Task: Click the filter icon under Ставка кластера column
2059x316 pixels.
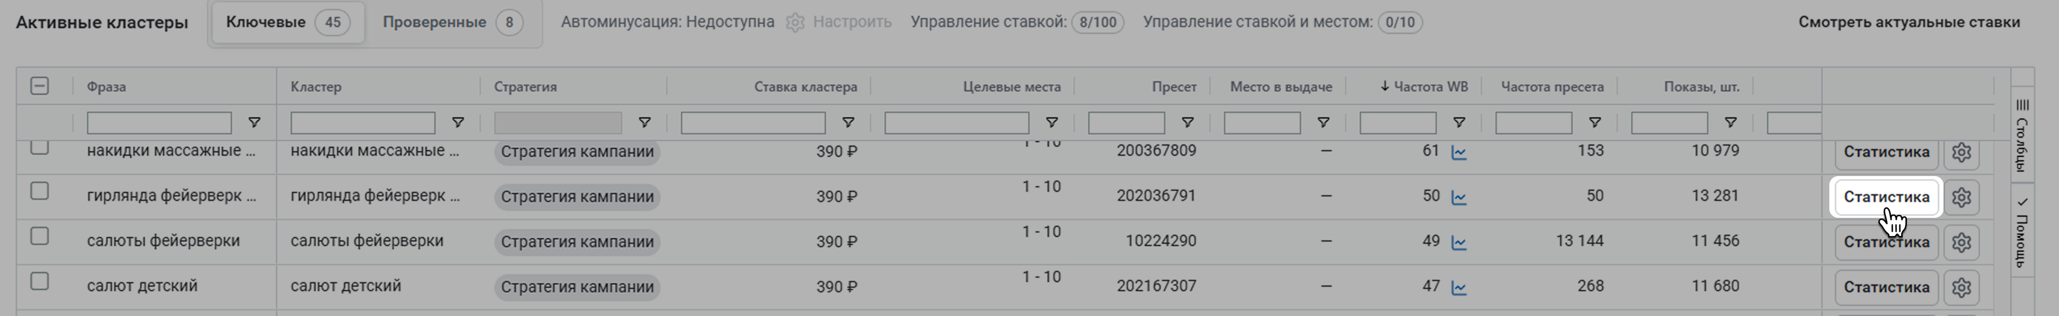Action: [x=848, y=123]
